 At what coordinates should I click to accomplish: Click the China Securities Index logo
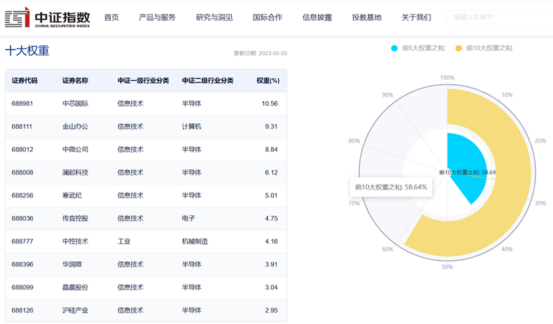tap(47, 17)
